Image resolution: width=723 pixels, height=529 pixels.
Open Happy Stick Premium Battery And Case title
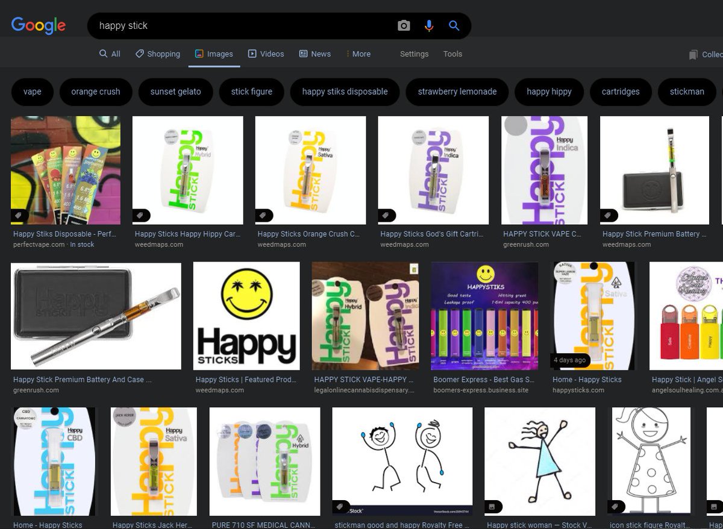click(83, 380)
